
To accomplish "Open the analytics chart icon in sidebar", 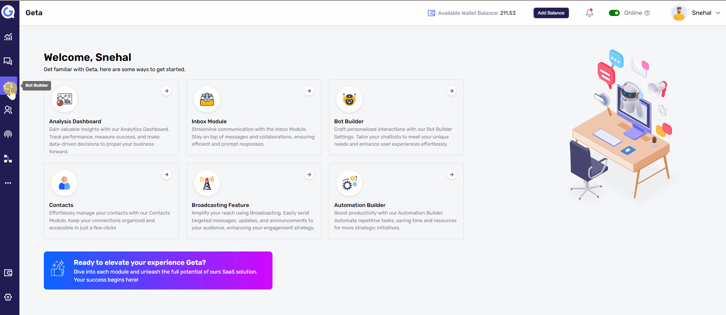I will 8,37.
